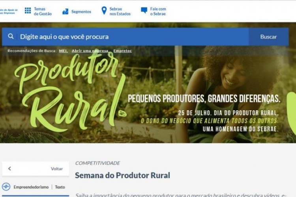Click the map pin icon for Sebrae nos Estados
Image resolution: width=296 pixels, height=197 pixels.
tap(104, 11)
